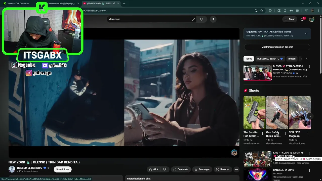Viewport: 322px width, 181px height.
Task: Open the Gun Safety Rules short
Action: pyautogui.click(x=277, y=113)
